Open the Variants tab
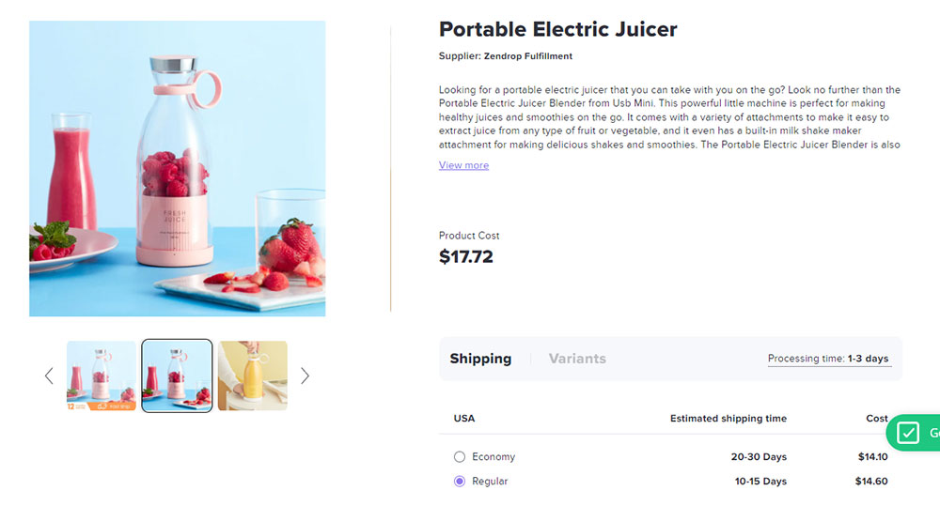Viewport: 940px width, 506px height. click(577, 359)
